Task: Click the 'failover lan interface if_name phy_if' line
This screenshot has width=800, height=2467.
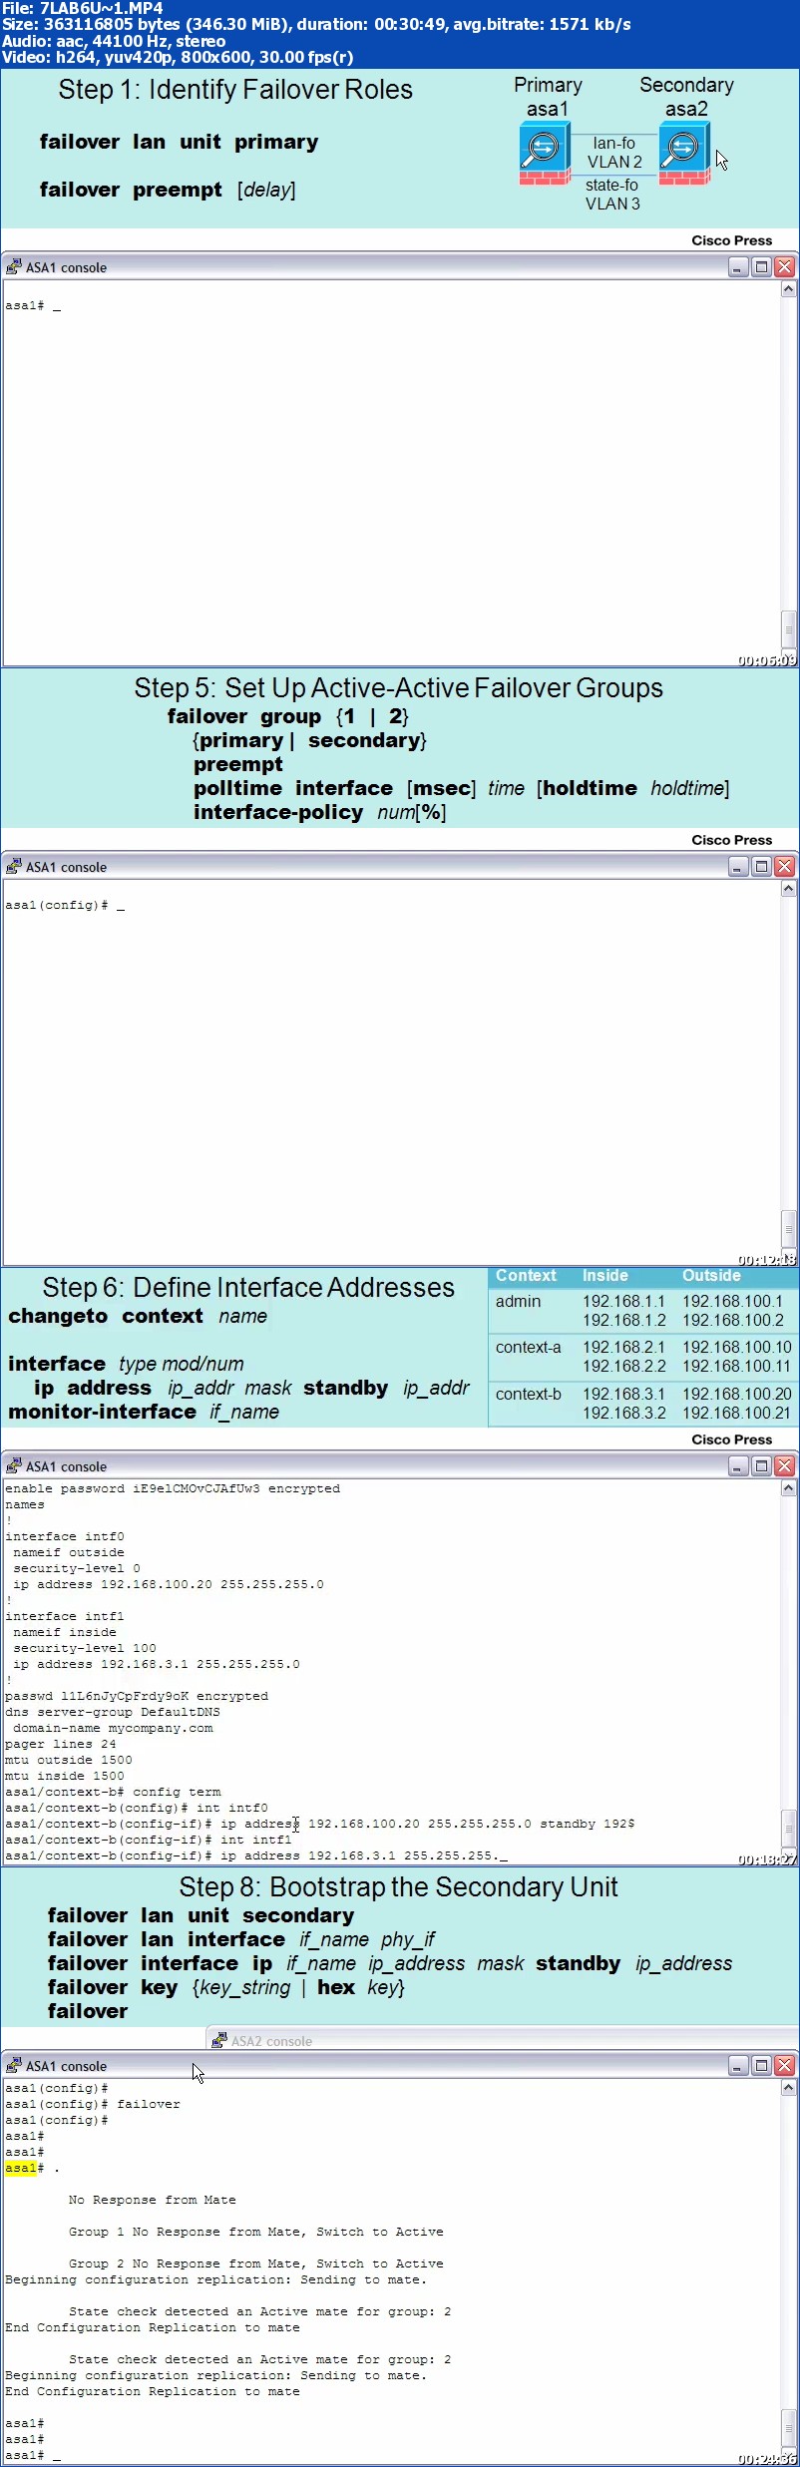Action: click(241, 1939)
